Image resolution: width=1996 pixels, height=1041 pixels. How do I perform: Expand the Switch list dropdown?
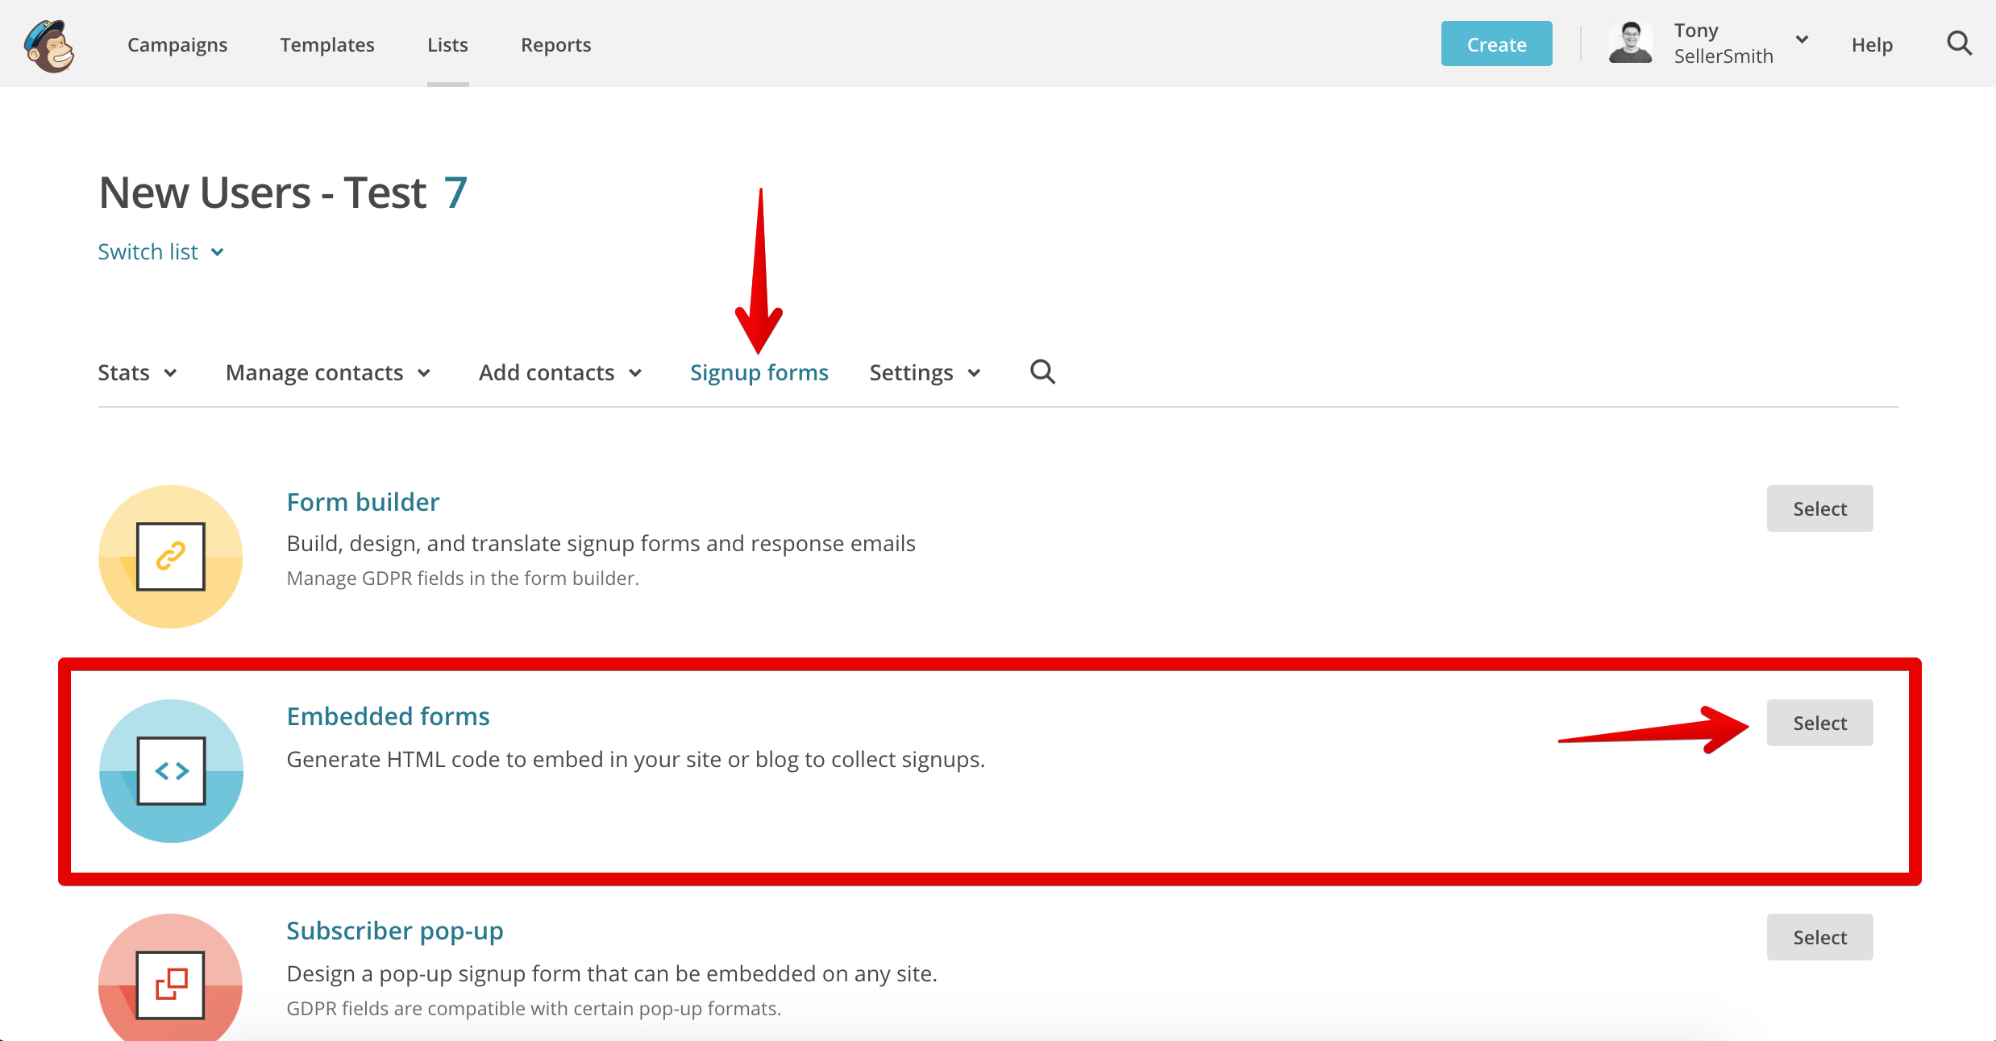pyautogui.click(x=161, y=252)
